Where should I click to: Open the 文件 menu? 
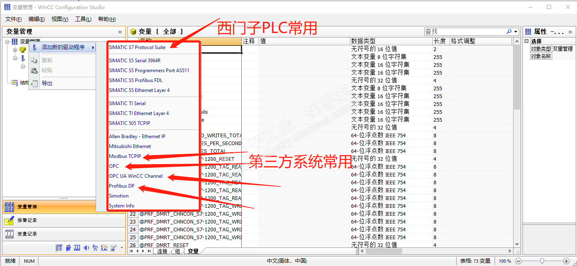(x=14, y=19)
